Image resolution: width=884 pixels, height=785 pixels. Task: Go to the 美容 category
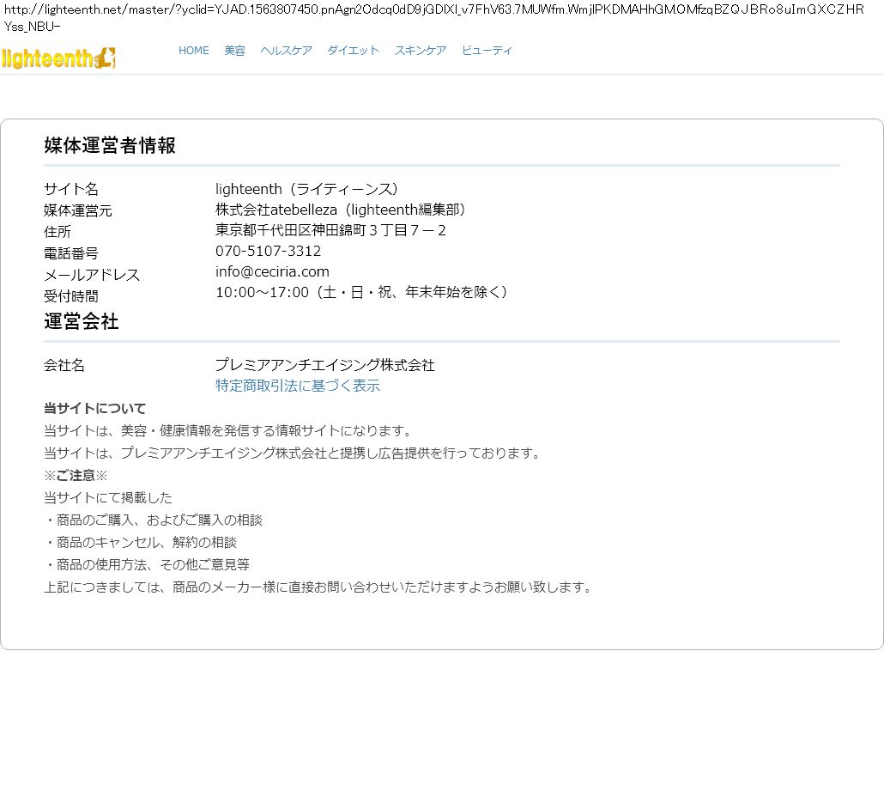[x=234, y=51]
